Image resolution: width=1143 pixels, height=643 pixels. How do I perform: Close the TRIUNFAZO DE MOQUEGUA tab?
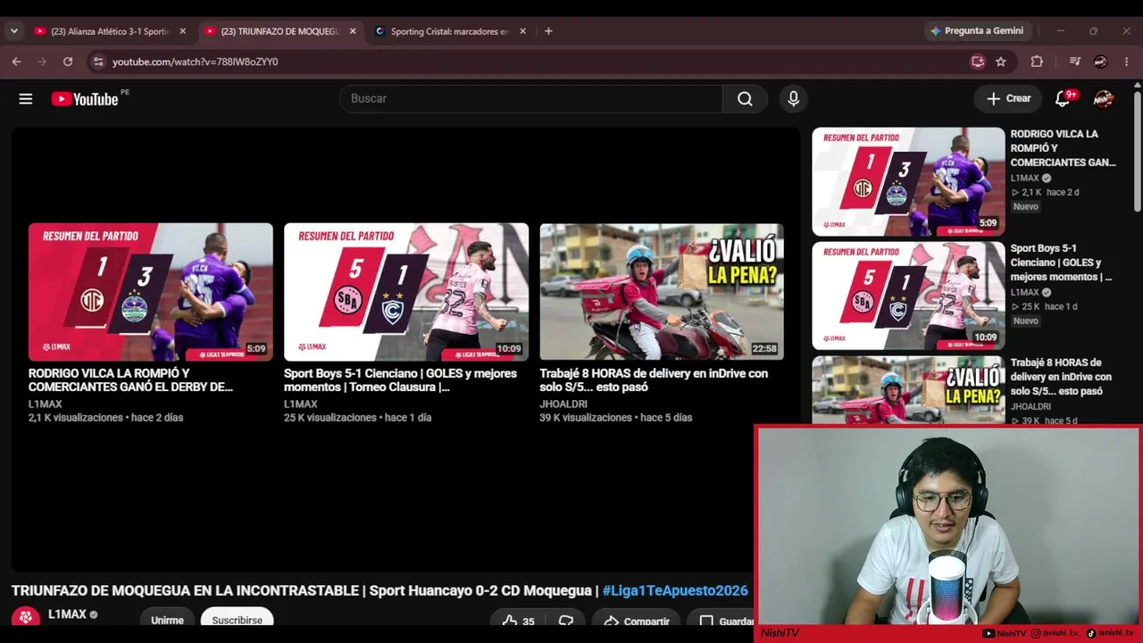click(x=353, y=31)
